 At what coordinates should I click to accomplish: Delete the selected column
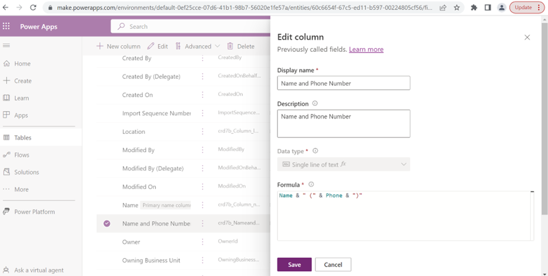point(241,47)
